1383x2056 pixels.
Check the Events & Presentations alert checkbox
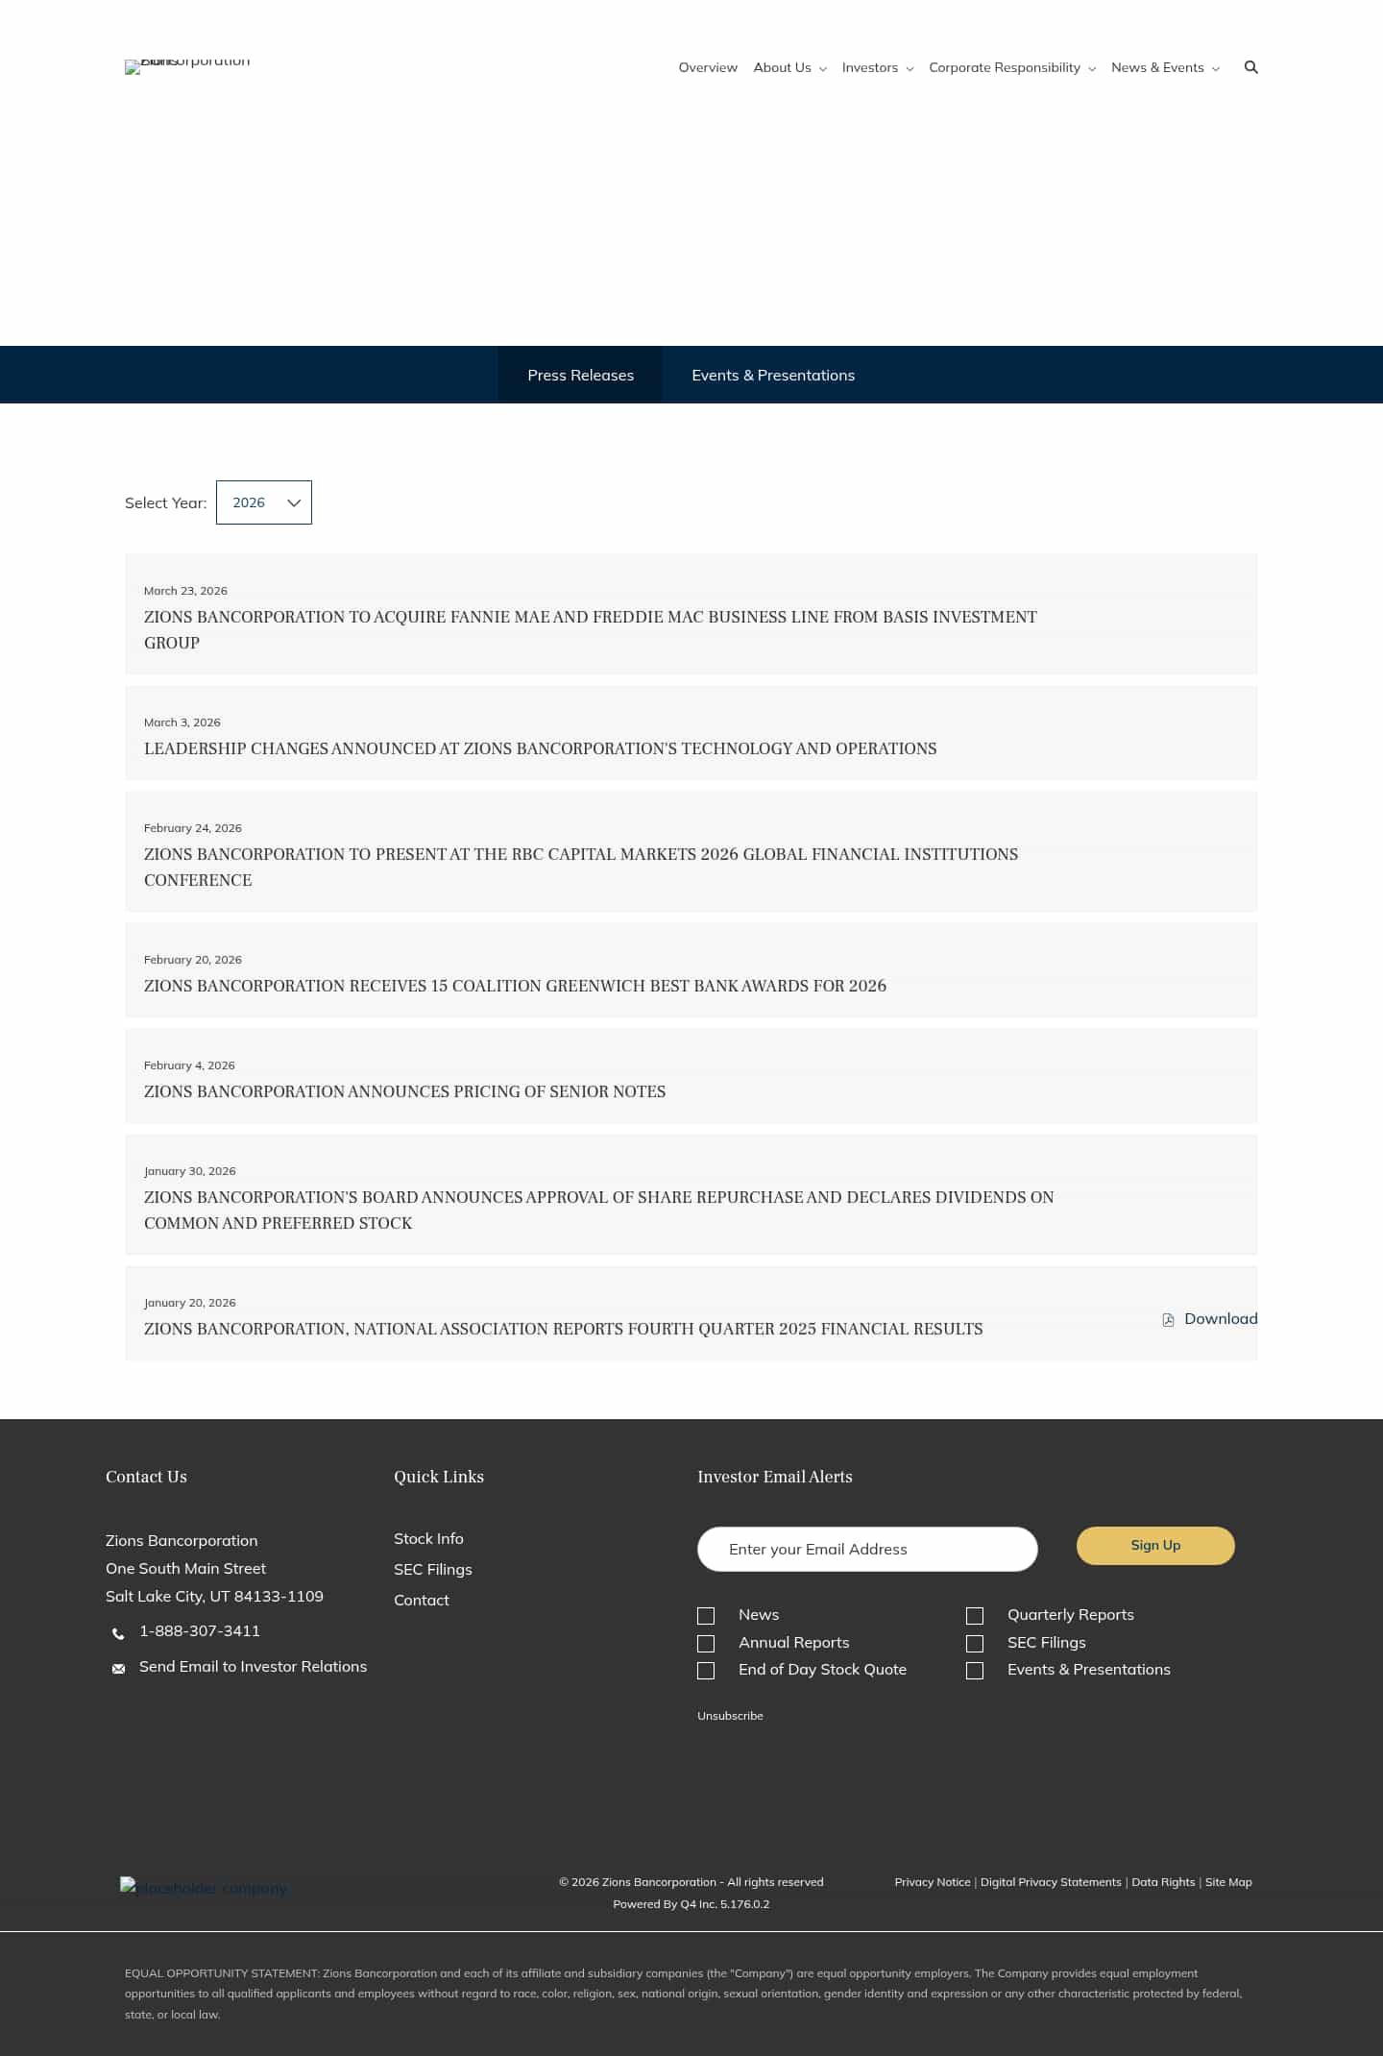coord(975,1671)
